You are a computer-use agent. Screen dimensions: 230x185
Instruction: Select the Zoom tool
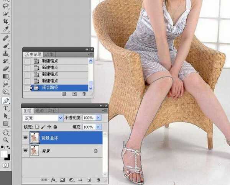tap(6, 140)
